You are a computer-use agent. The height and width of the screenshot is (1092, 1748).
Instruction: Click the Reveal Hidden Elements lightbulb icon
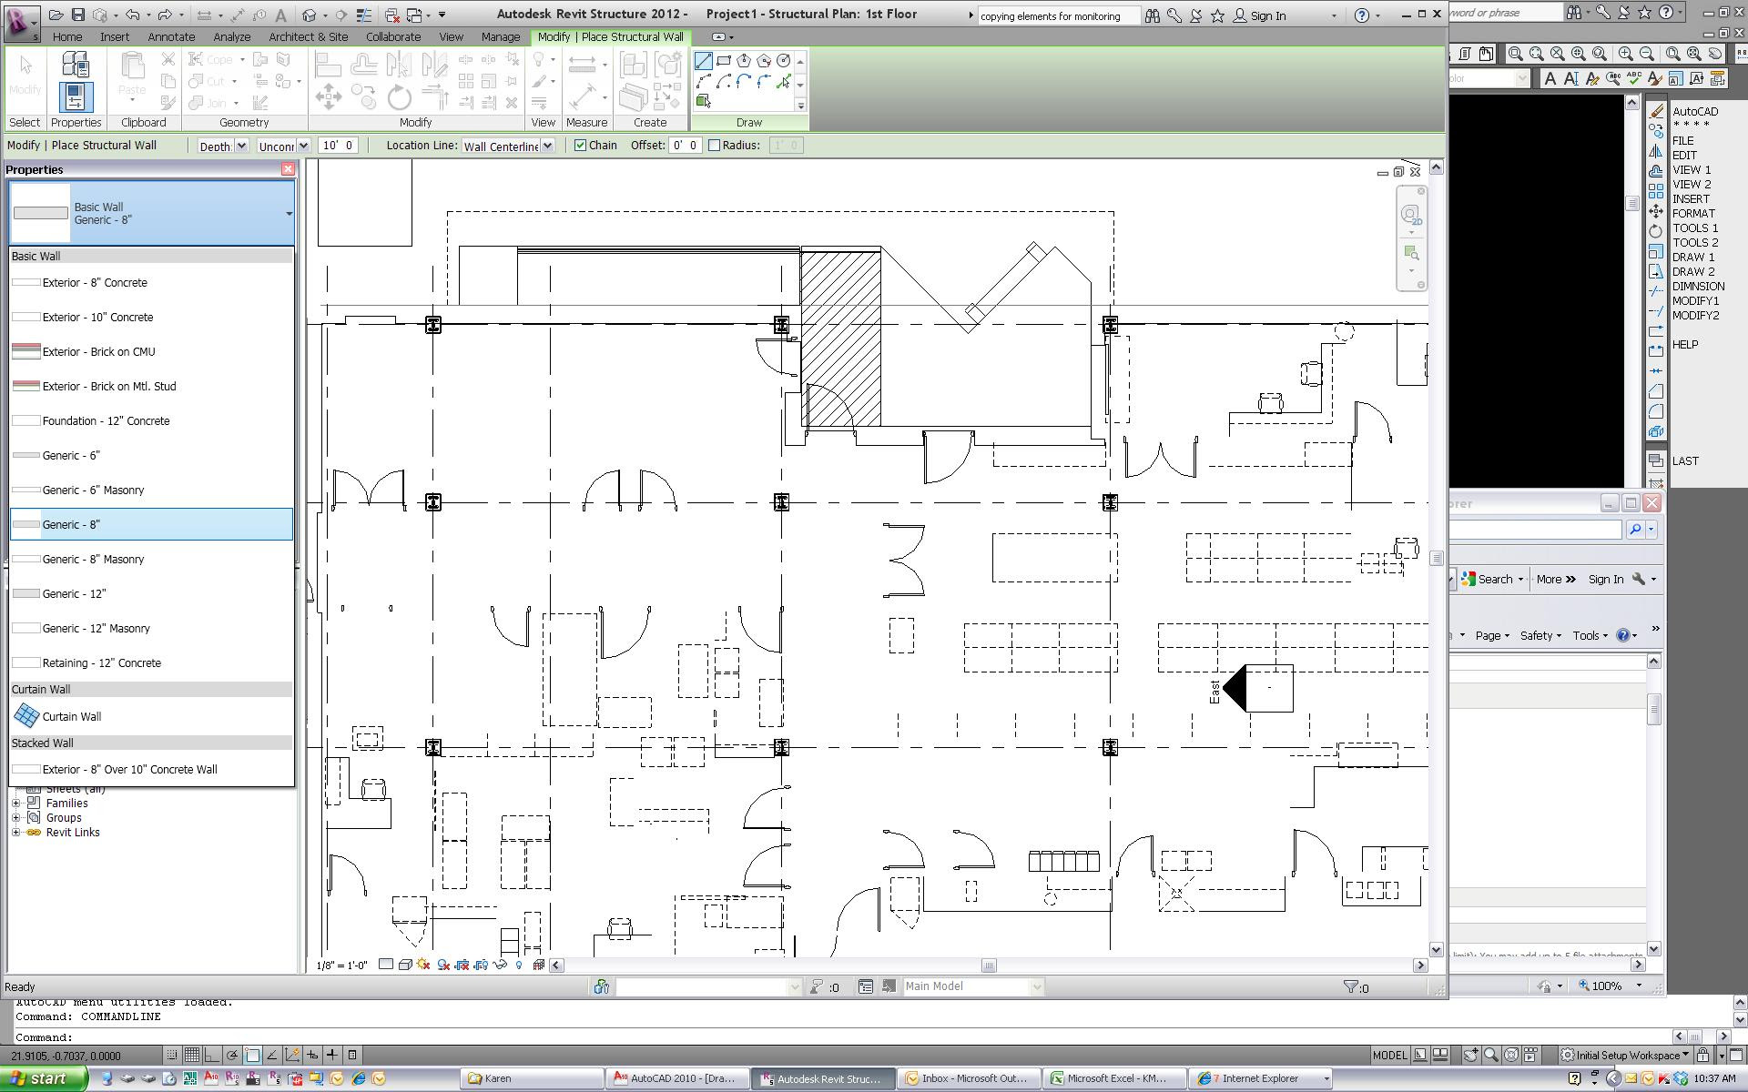519,965
